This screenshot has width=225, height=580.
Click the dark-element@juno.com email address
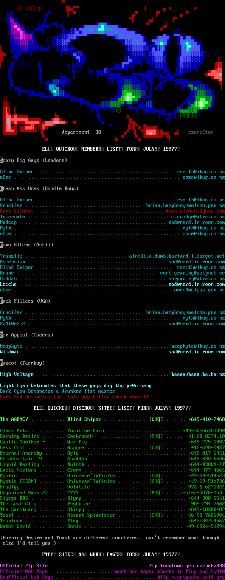tap(195, 211)
